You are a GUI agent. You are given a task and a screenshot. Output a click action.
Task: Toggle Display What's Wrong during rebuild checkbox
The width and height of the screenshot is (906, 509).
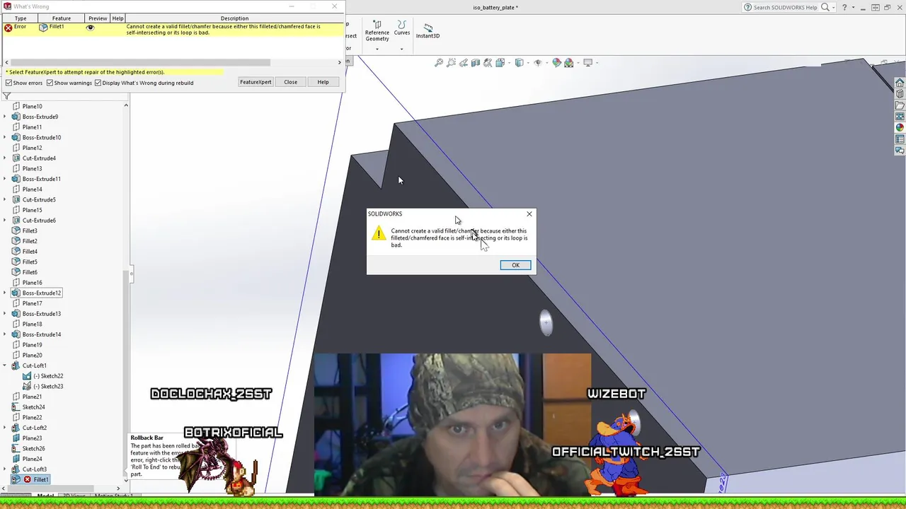click(98, 83)
